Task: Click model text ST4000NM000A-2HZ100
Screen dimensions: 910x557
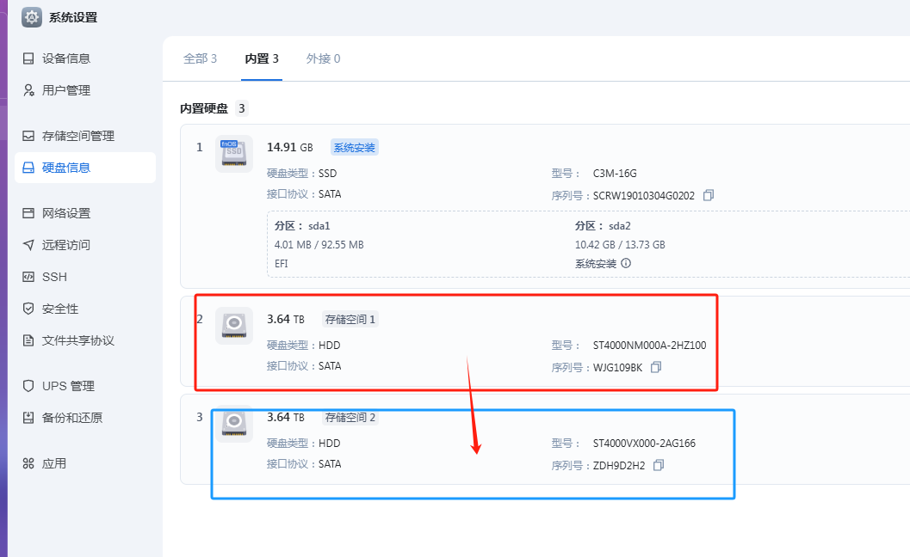Action: click(649, 346)
